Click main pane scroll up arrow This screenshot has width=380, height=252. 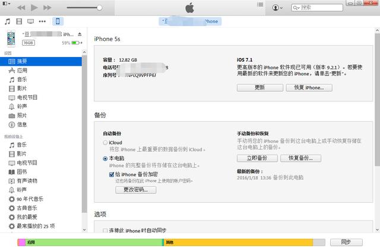point(378,30)
